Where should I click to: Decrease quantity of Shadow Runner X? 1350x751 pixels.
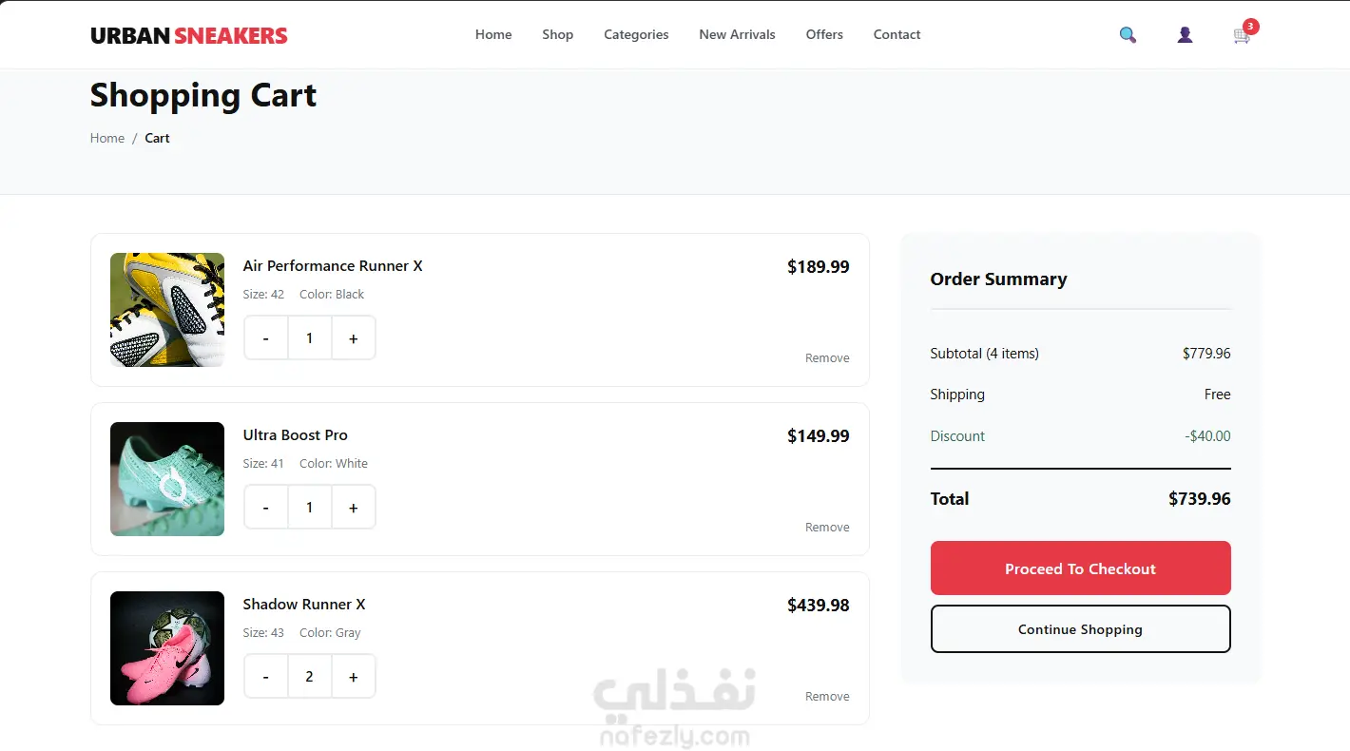pos(265,677)
